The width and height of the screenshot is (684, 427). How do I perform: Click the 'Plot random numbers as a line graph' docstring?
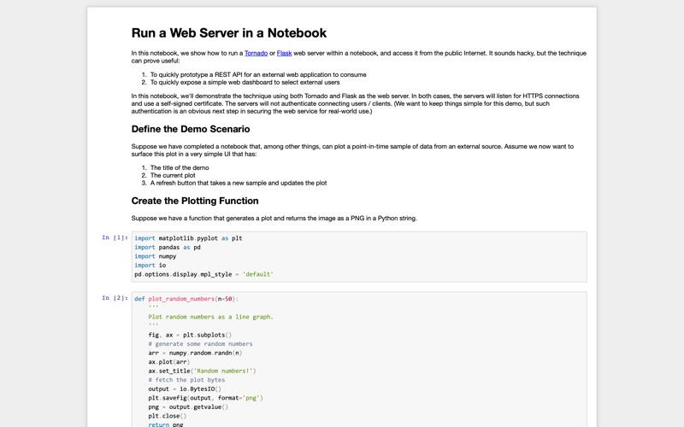point(210,317)
